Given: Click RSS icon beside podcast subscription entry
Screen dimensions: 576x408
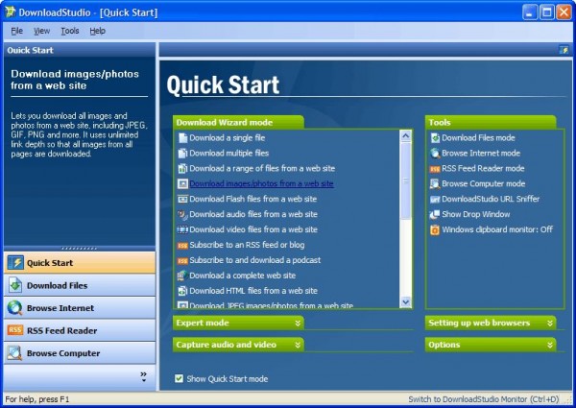Looking at the screenshot, I should (x=182, y=261).
